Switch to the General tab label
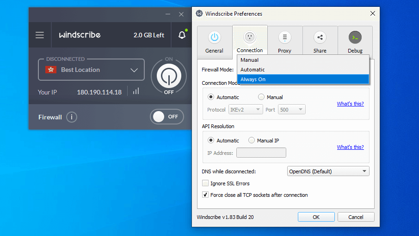 (x=214, y=51)
